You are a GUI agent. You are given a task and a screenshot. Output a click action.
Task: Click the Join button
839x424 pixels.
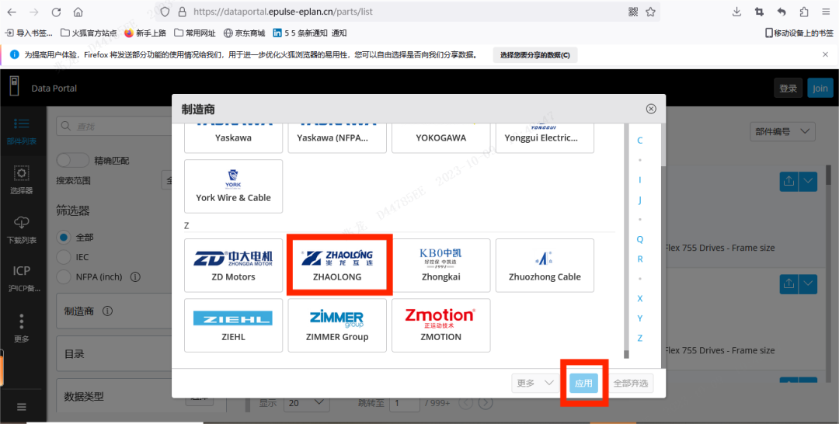pos(820,89)
